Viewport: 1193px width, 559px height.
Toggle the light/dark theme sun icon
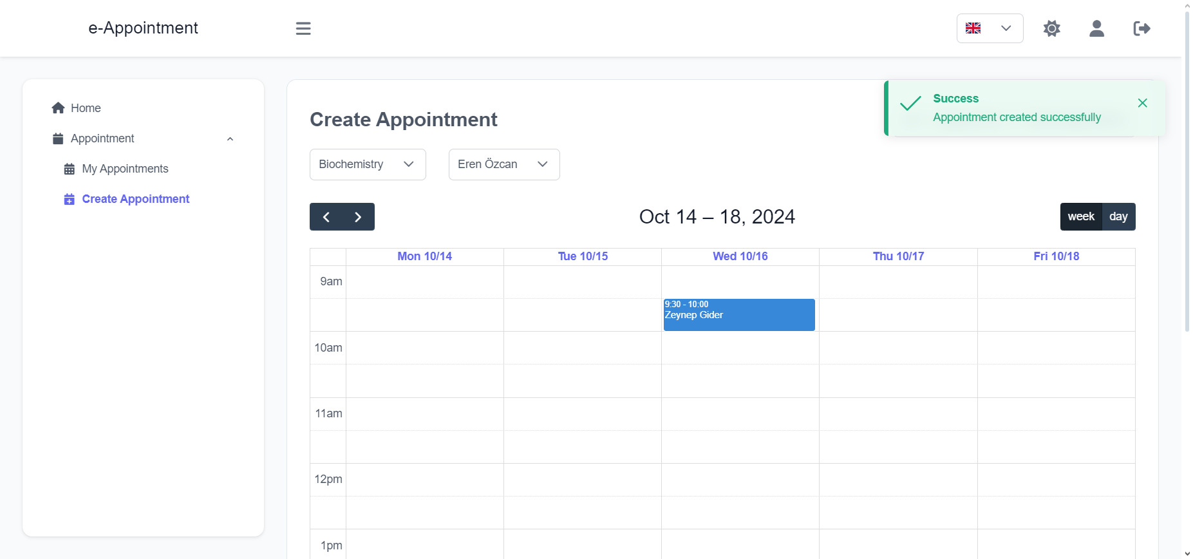pyautogui.click(x=1051, y=28)
